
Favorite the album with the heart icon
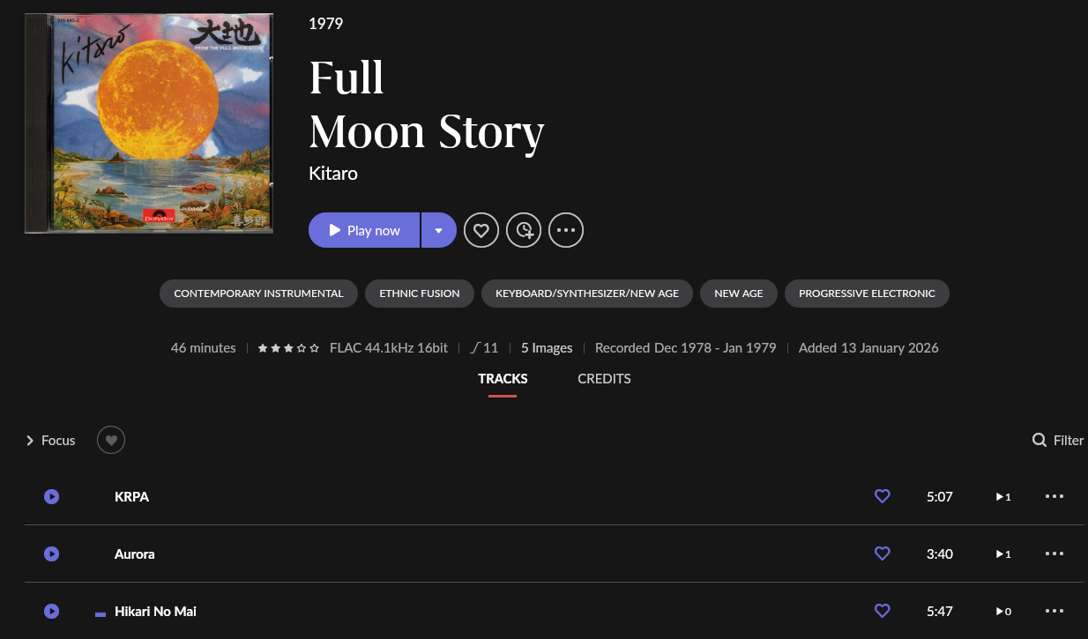click(481, 230)
